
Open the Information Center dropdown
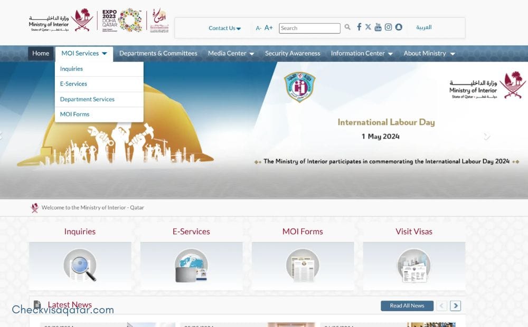pyautogui.click(x=362, y=53)
